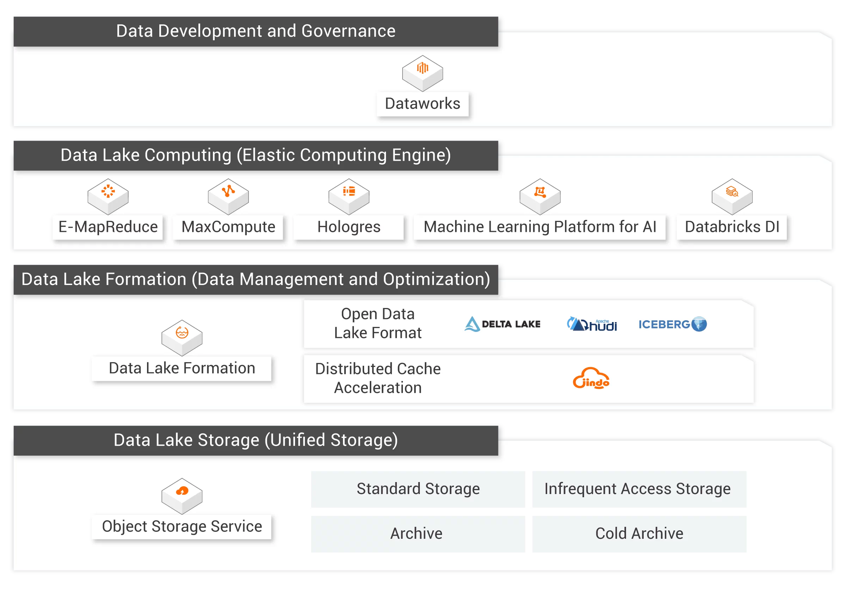
Task: Click the Dataworks cube icon
Action: tap(422, 73)
